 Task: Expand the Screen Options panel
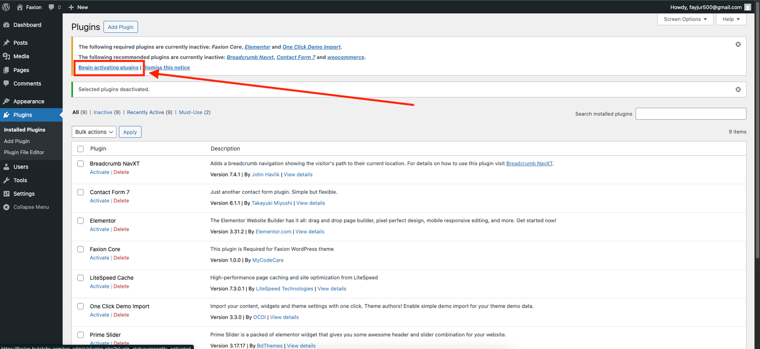[685, 19]
